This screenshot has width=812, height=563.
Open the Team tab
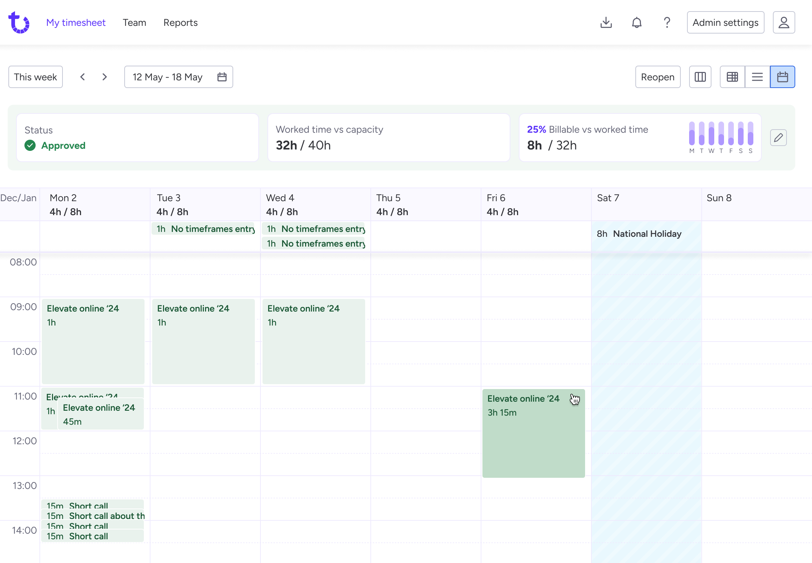[x=134, y=23]
